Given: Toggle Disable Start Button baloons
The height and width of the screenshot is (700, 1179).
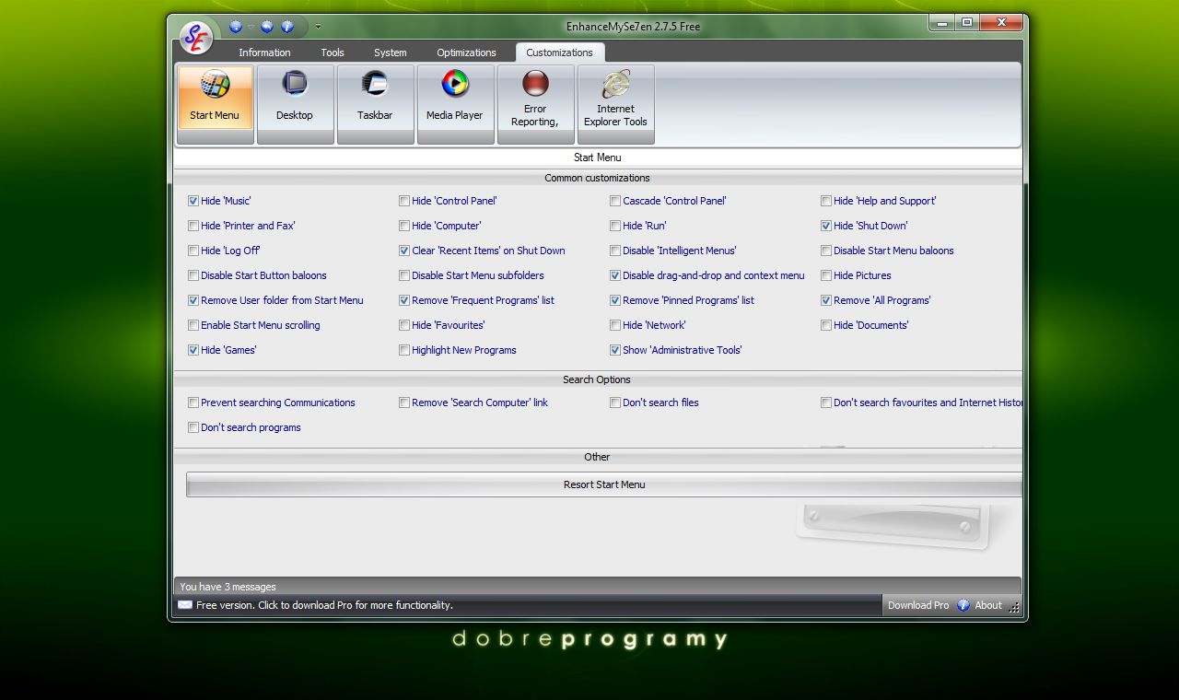Looking at the screenshot, I should coord(193,275).
